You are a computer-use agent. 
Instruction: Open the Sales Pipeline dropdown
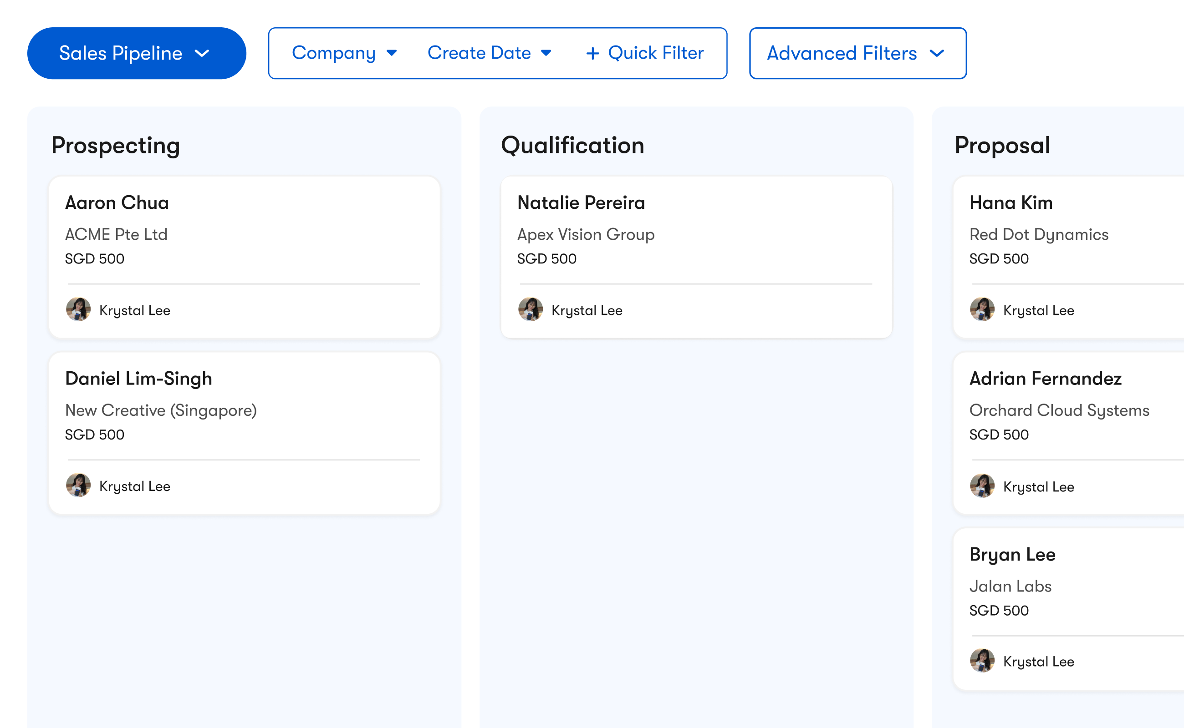pyautogui.click(x=136, y=53)
